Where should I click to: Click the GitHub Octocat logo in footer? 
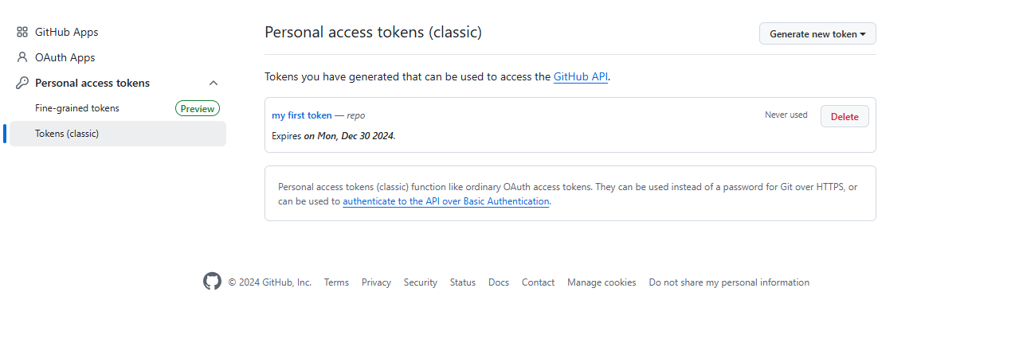pos(212,282)
